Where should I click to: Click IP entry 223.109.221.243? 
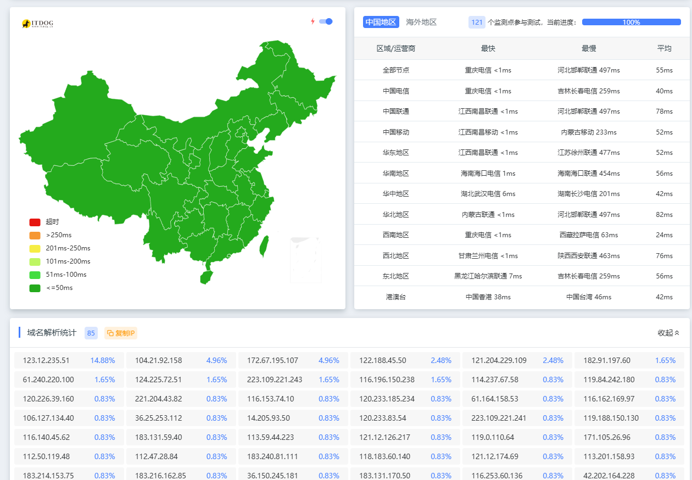tap(275, 379)
